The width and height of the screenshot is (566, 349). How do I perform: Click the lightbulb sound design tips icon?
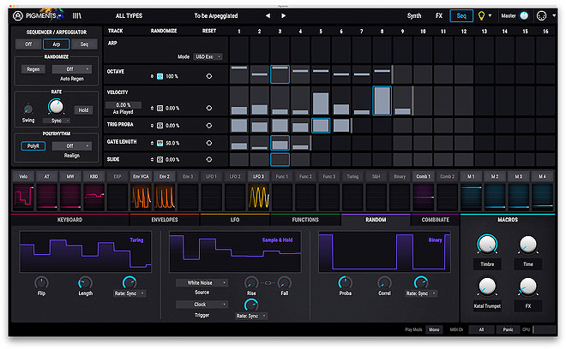tap(481, 15)
